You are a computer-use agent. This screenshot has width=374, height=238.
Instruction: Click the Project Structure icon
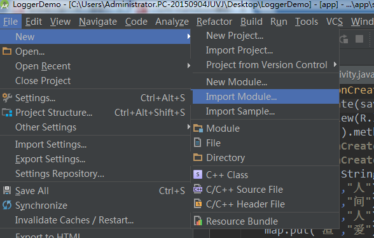(7, 112)
